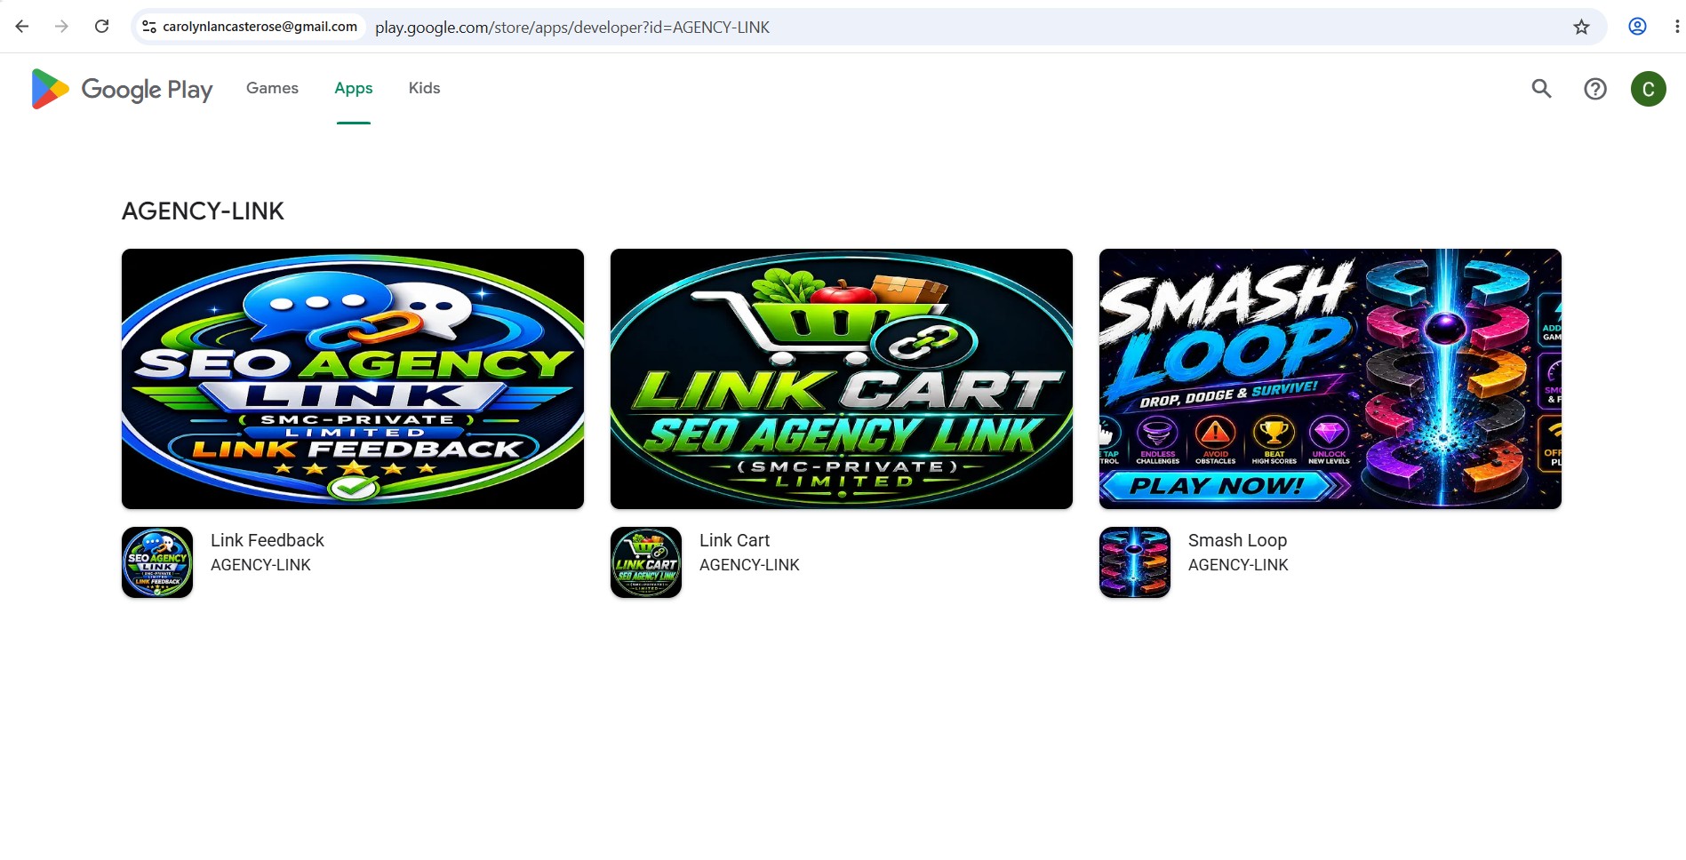
Task: Click AGENCY-LINK under Link Feedback
Action: coord(260,565)
